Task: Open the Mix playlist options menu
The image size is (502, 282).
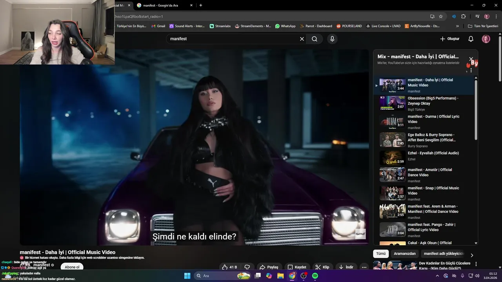Action: click(x=471, y=70)
